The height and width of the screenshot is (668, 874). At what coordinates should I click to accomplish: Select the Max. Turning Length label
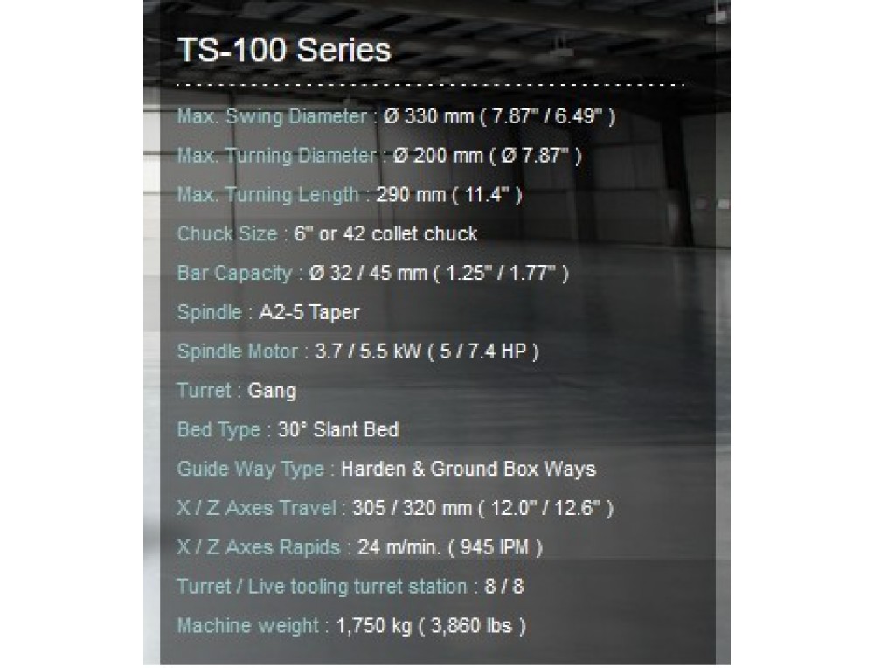(268, 195)
